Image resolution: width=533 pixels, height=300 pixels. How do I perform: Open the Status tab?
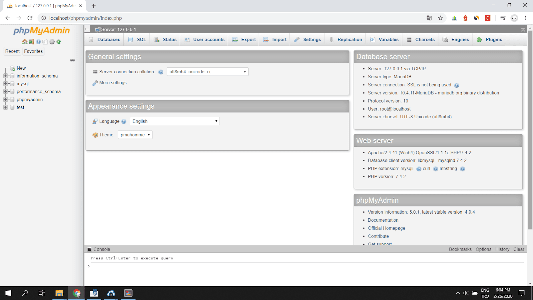(x=165, y=40)
